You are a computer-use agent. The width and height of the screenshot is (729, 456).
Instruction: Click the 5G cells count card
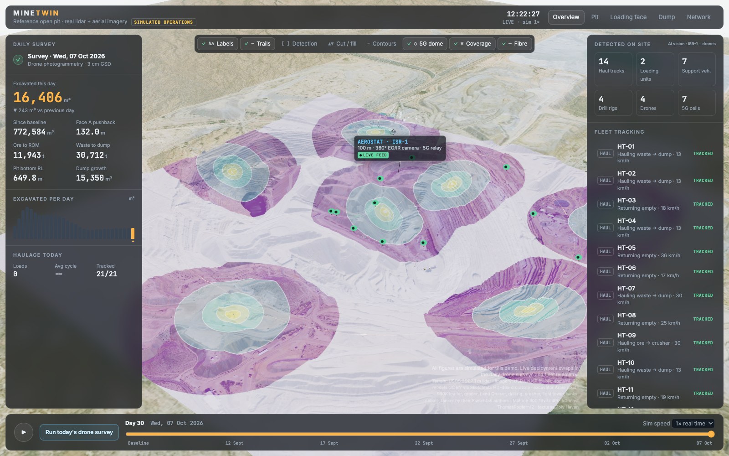(x=697, y=103)
